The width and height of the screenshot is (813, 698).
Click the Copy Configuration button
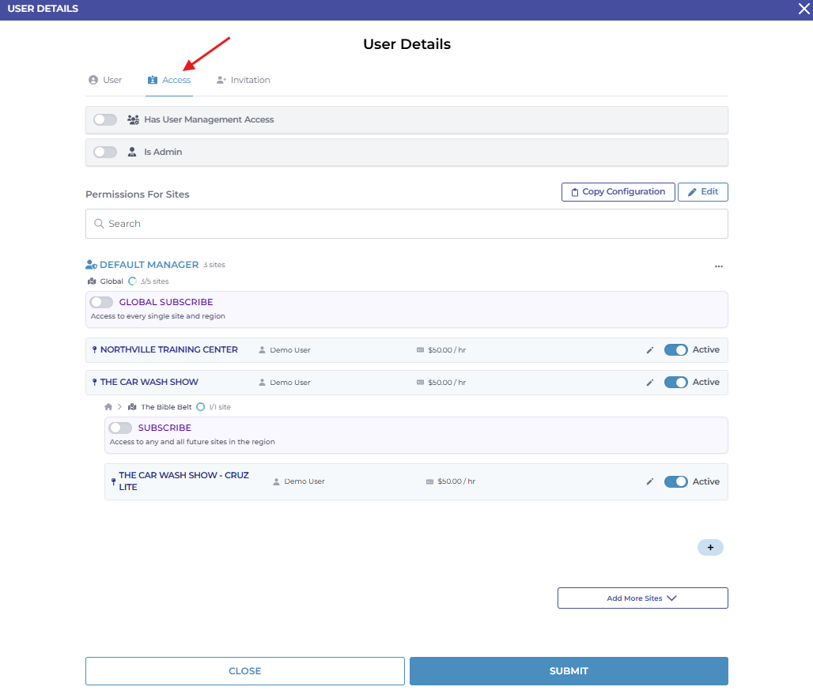[618, 192]
